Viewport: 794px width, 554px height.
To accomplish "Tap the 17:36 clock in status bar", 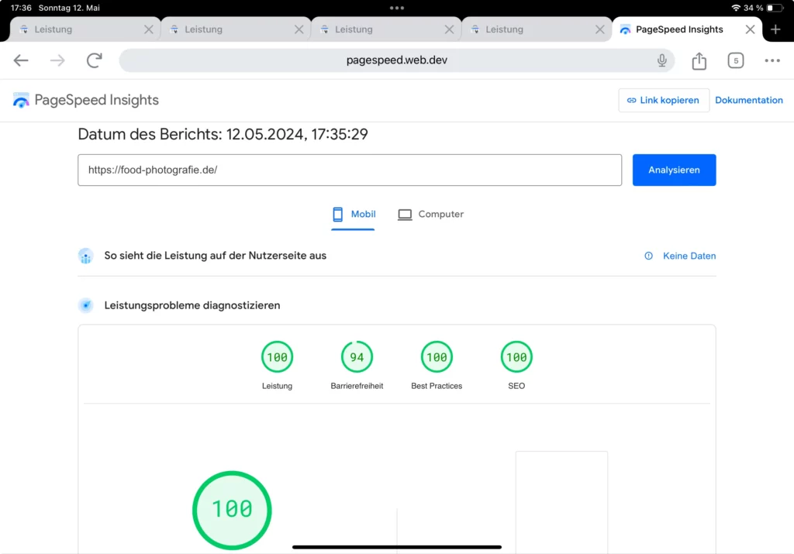I will (x=21, y=8).
